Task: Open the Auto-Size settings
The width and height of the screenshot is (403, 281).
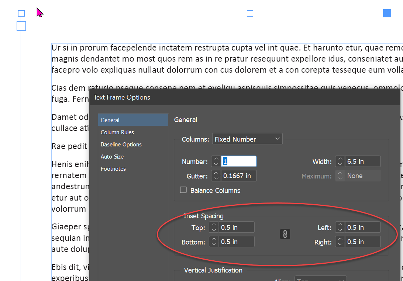Action: pos(112,156)
